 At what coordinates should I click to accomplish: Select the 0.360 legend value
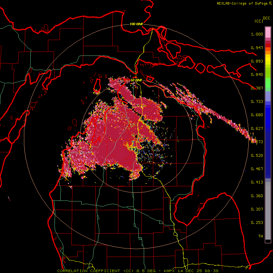[257, 196]
